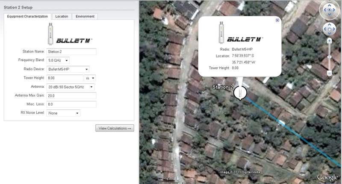Pan map left with move control
The image size is (342, 184).
(x=325, y=29)
